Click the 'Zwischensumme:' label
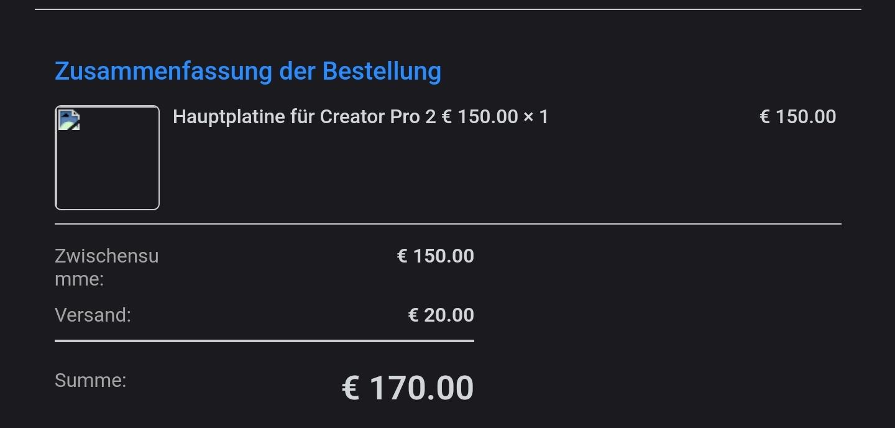This screenshot has width=895, height=428. 106,267
